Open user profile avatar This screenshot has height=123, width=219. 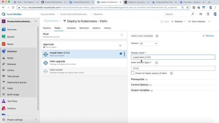[215, 14]
